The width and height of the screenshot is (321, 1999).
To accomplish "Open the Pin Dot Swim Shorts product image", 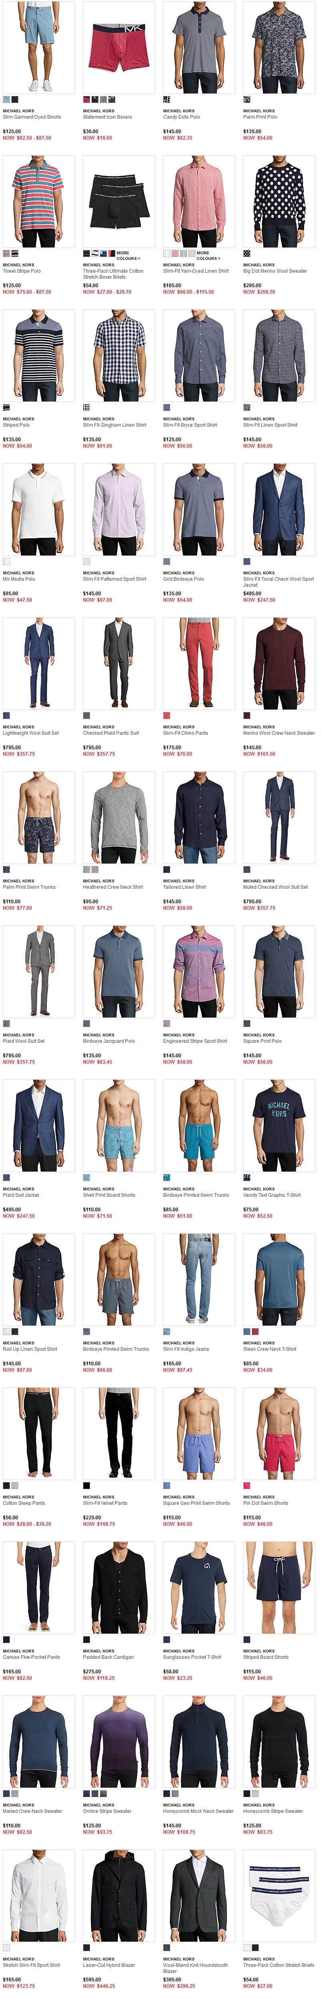I will pos(279,1433).
